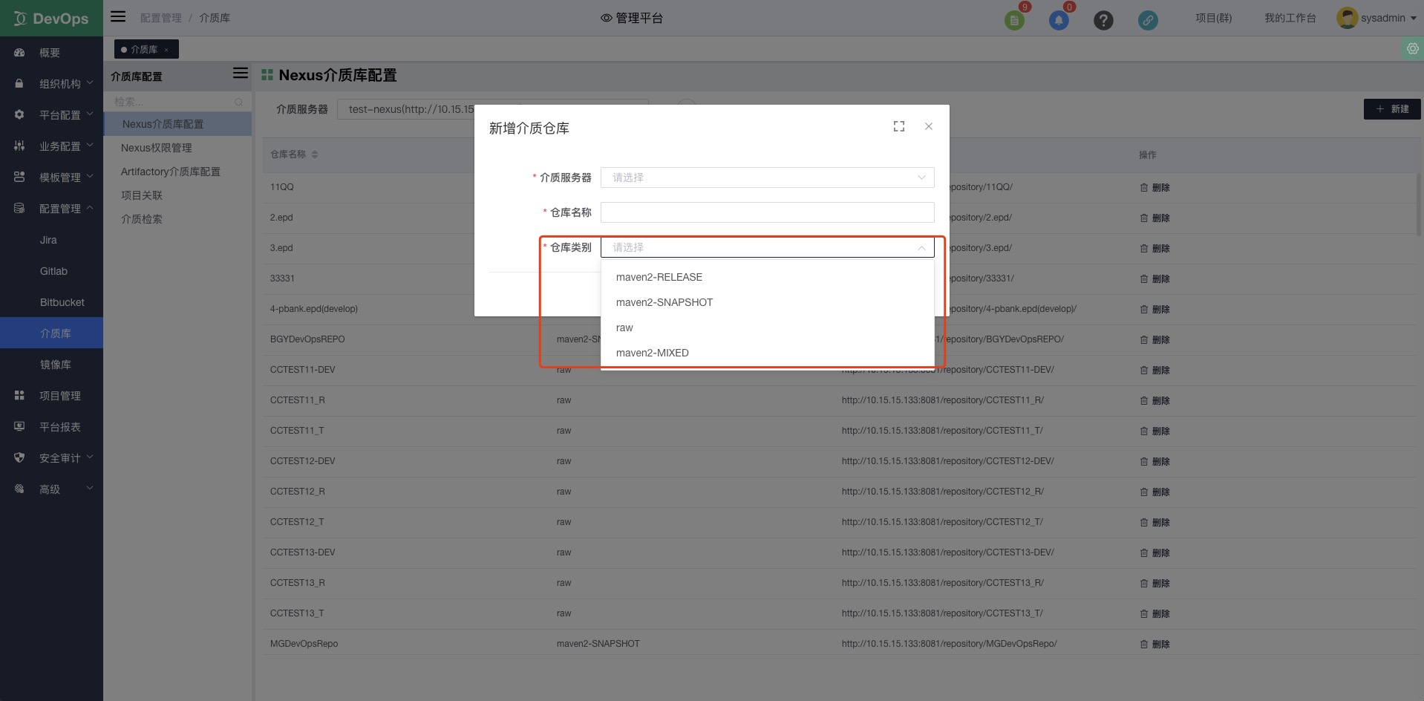Sort by 仓库名称 column arrows

315,154
